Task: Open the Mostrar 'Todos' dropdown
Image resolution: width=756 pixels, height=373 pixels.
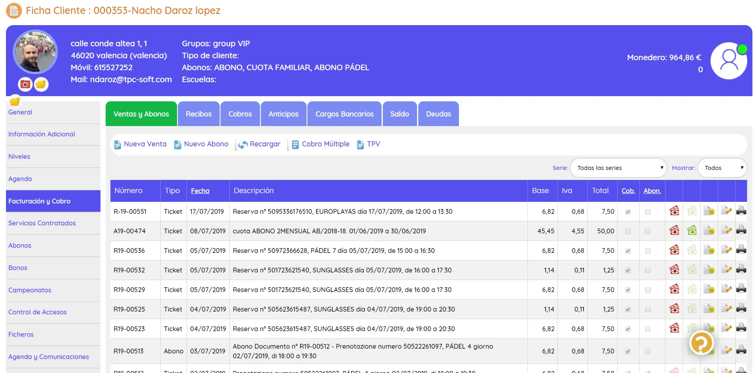Action: pos(722,168)
